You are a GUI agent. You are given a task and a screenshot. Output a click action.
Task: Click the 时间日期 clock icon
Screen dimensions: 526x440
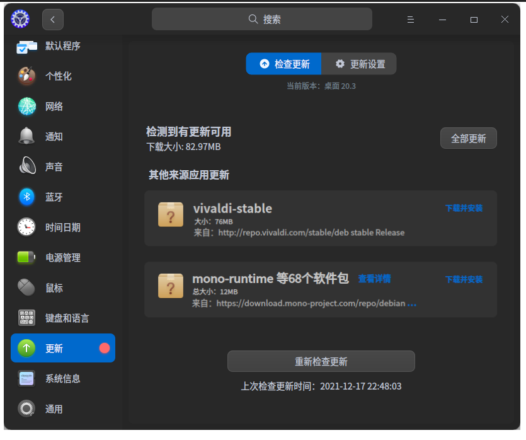point(26,227)
